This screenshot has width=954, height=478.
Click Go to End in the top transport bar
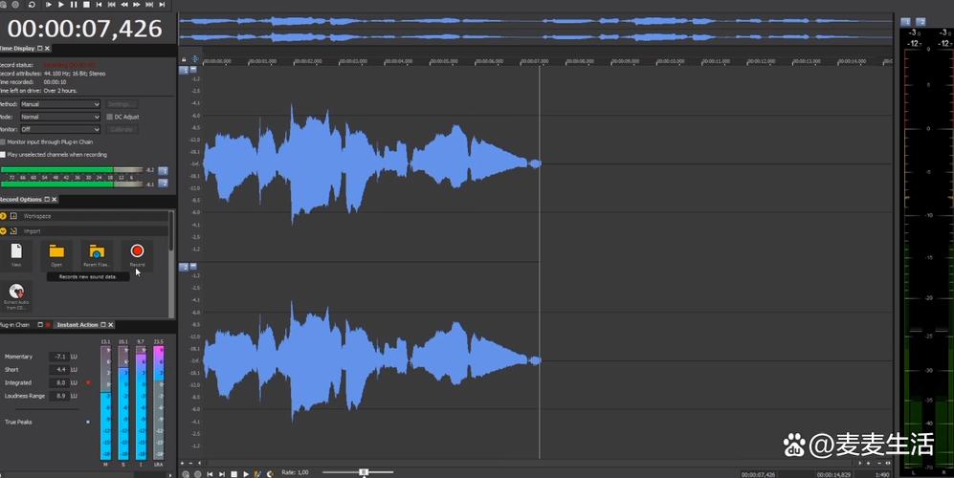[162, 4]
